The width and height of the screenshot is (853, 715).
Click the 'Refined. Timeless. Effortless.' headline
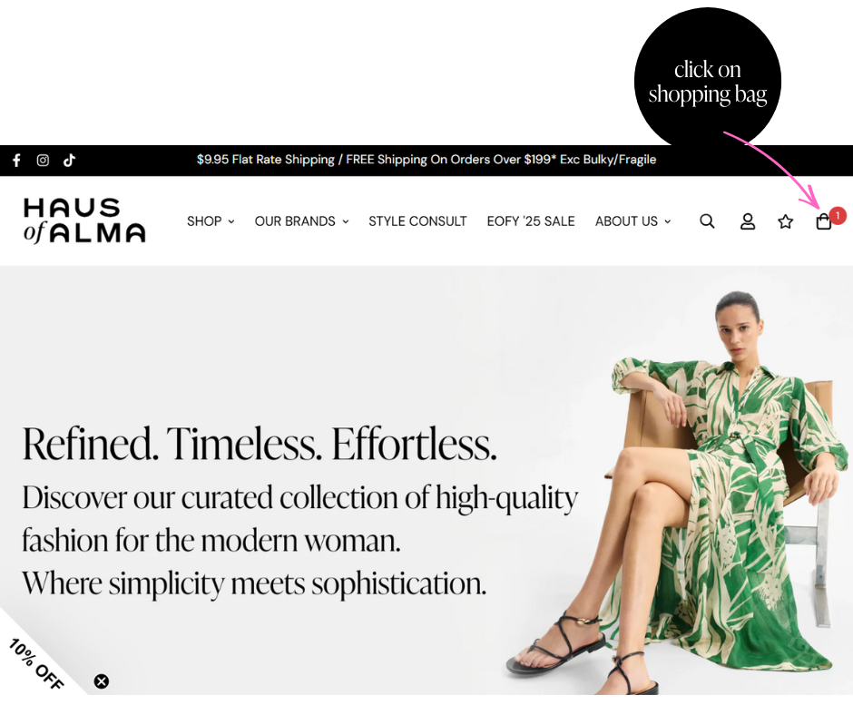tap(260, 444)
